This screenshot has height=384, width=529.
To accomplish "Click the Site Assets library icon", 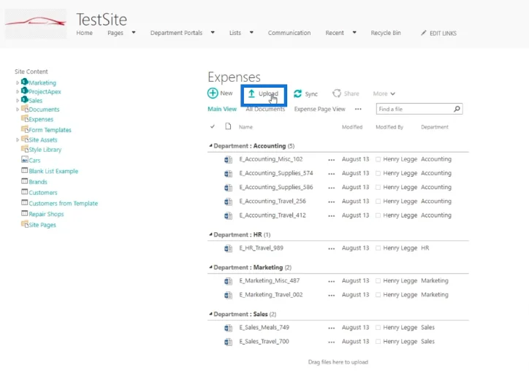I will [25, 139].
